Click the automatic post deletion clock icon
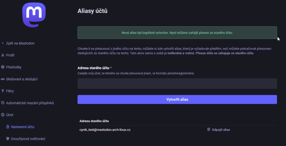This screenshot has height=146, width=286. click(3, 103)
